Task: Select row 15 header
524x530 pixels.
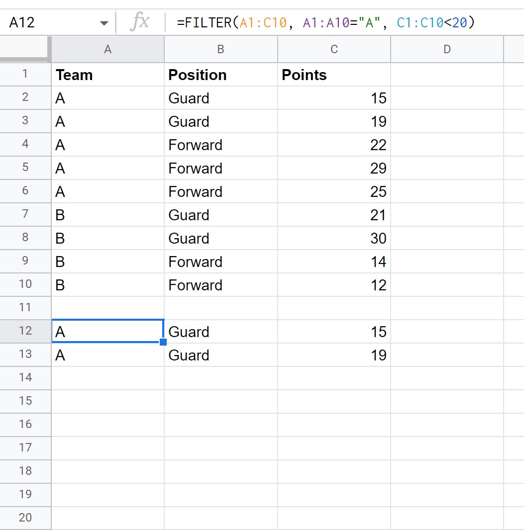Action: [x=25, y=401]
